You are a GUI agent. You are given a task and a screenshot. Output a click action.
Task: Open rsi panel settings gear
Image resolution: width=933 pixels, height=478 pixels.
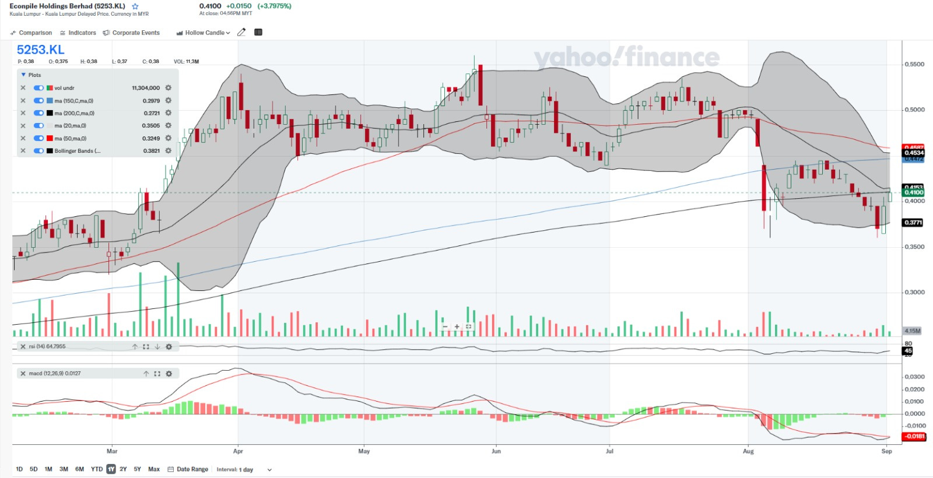pyautogui.click(x=169, y=347)
